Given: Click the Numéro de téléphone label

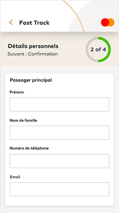Looking at the screenshot, I should (x=29, y=148).
